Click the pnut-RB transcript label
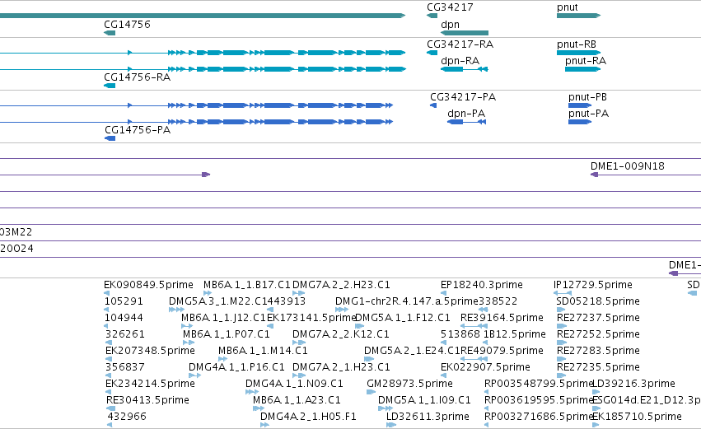This screenshot has width=701, height=429. (x=577, y=44)
